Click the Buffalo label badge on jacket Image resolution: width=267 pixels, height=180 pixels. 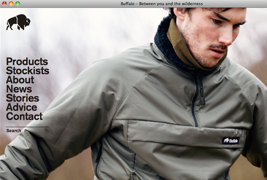tap(231, 140)
